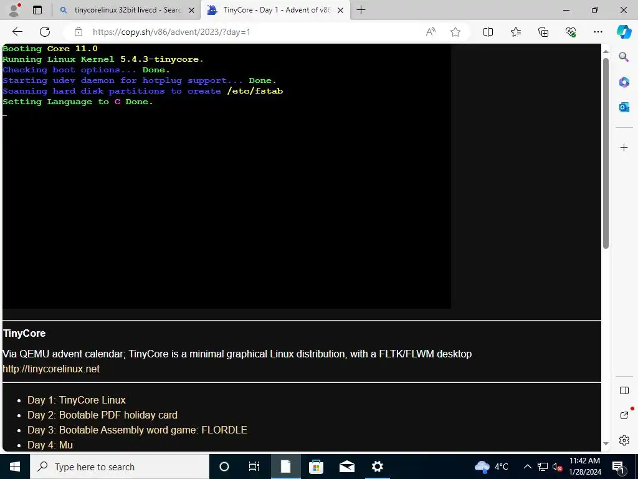Close the tinycorelinux search tab
The width and height of the screenshot is (638, 479).
pyautogui.click(x=192, y=10)
